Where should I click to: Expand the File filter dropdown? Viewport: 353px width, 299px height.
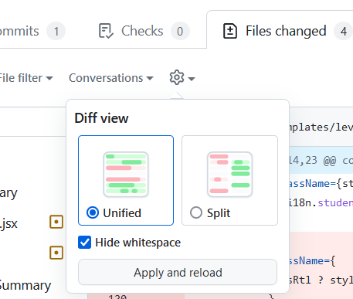tap(25, 78)
